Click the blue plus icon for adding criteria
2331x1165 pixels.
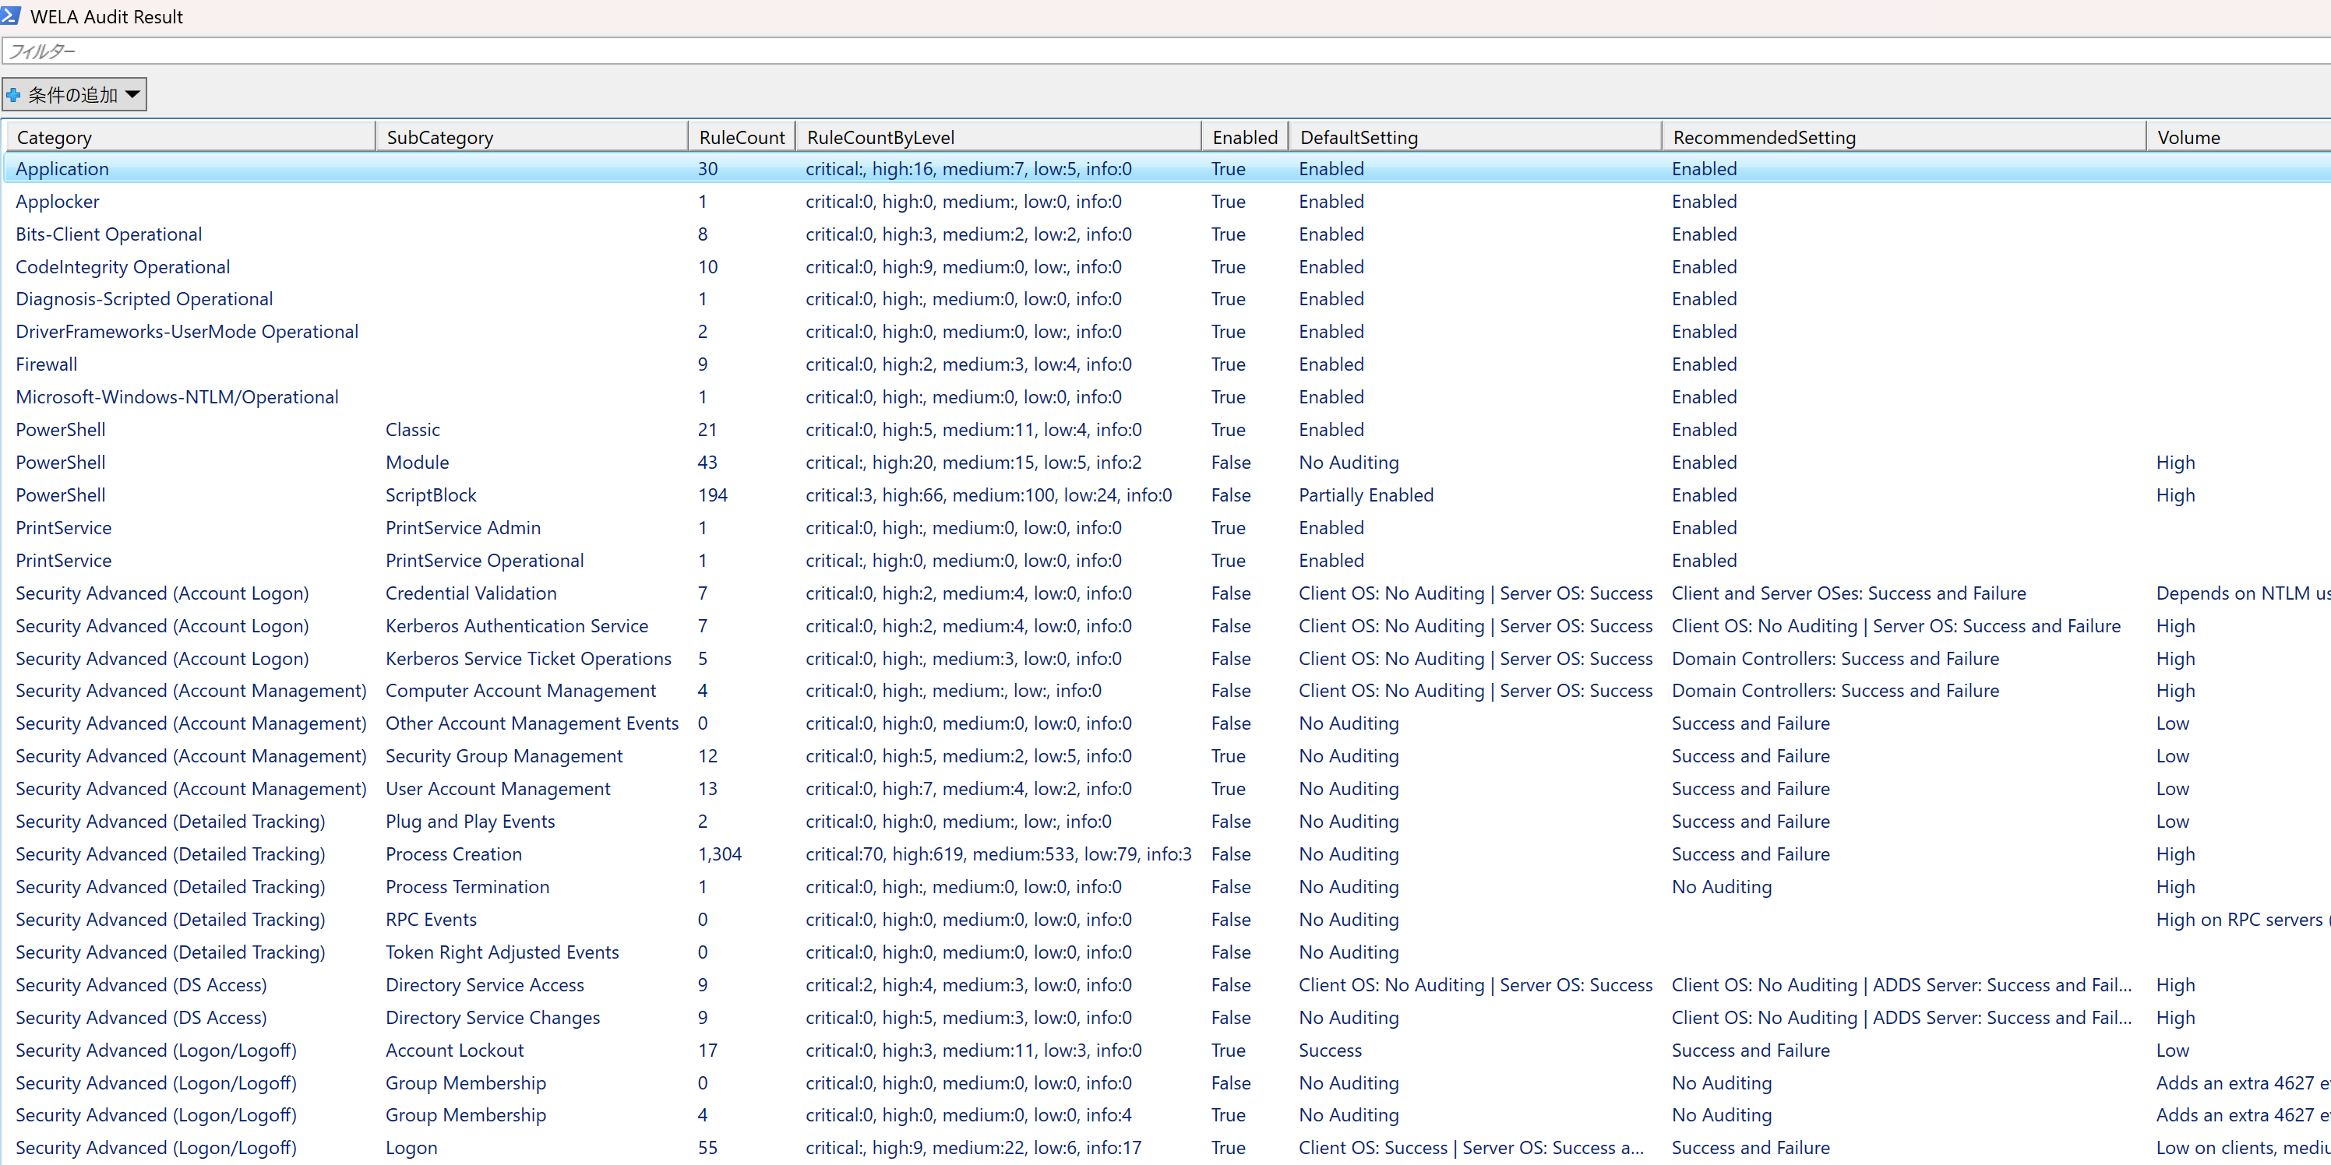(x=13, y=95)
